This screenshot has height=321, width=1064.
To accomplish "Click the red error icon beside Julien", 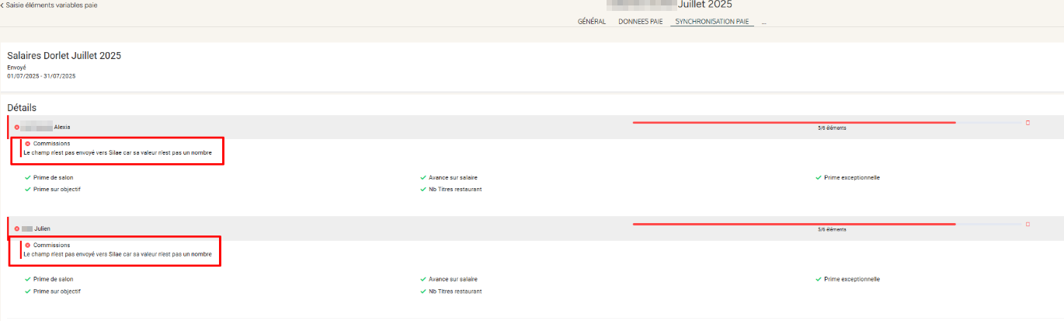I will [x=17, y=229].
